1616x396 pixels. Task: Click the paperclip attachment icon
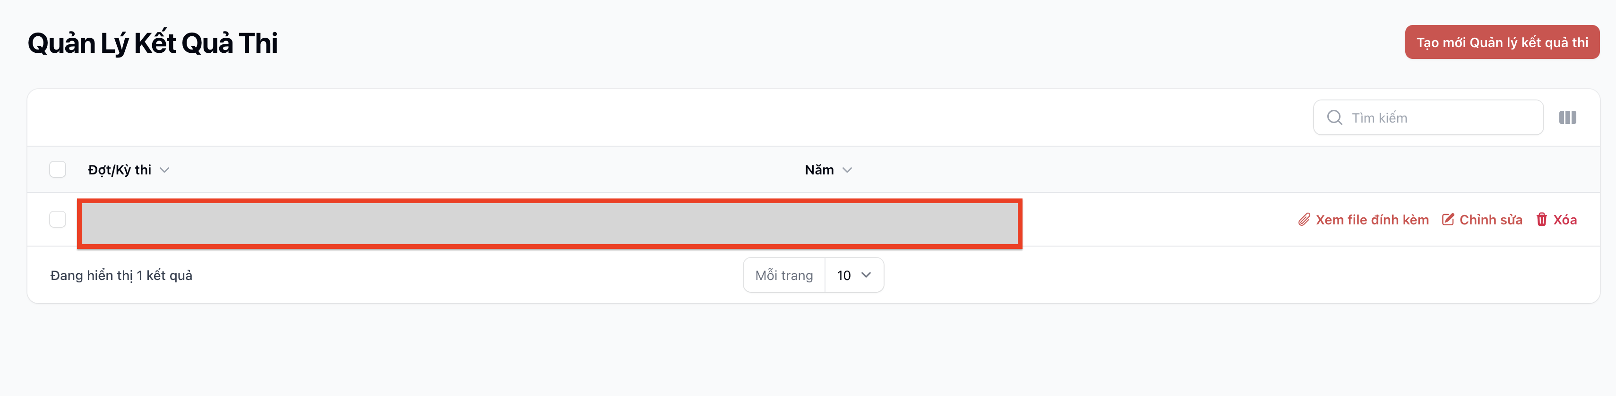1304,220
